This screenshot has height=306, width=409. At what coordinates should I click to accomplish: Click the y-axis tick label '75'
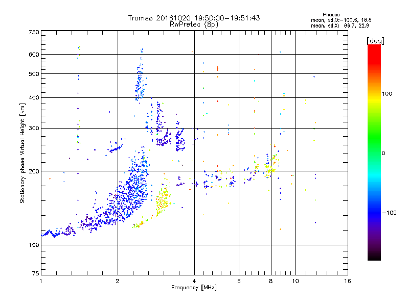tap(36, 273)
